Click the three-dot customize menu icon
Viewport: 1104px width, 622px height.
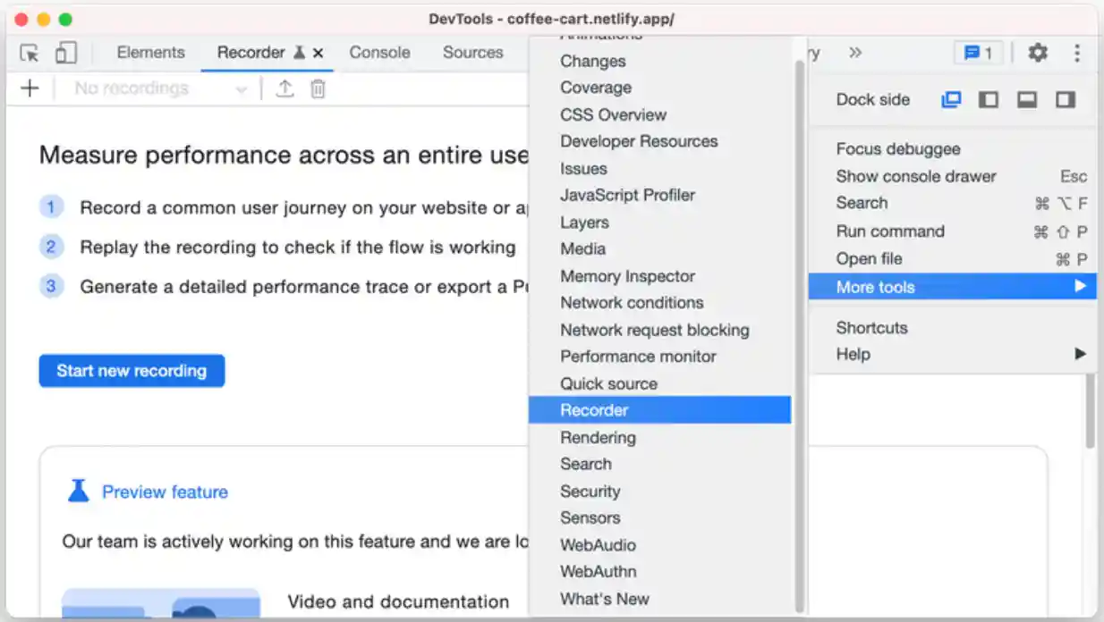1077,53
